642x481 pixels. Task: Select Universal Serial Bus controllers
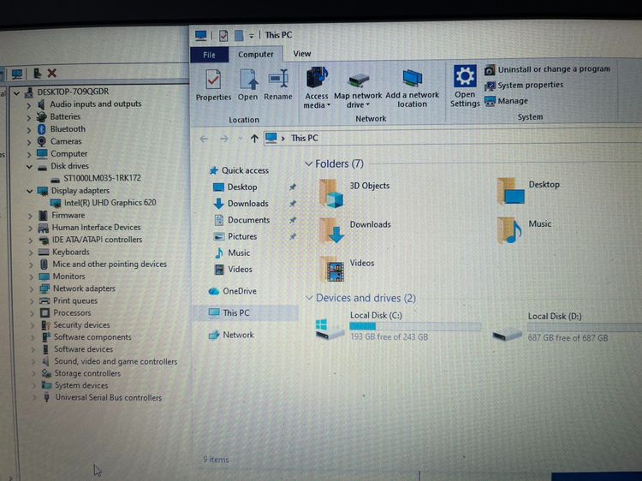[102, 398]
